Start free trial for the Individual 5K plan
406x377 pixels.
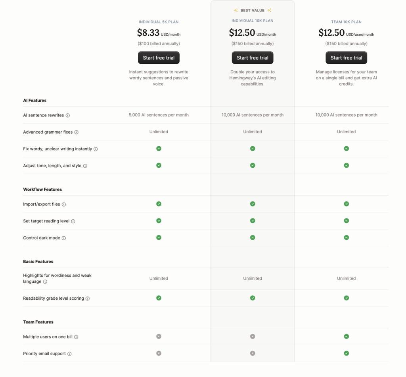click(x=159, y=57)
